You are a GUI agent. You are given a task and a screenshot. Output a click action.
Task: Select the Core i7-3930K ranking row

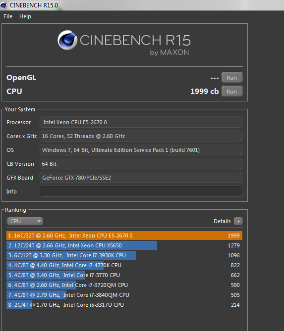124,255
